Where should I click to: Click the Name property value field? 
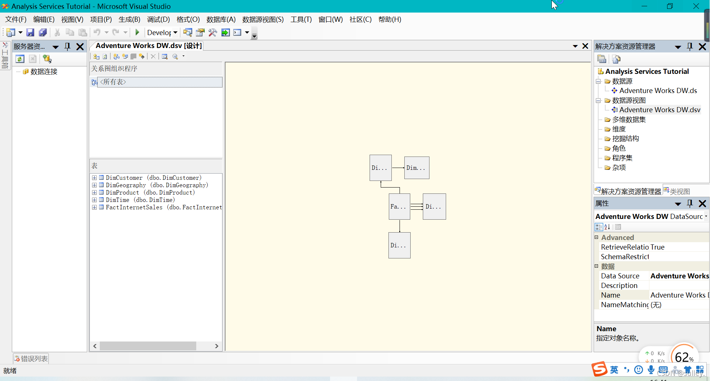tap(679, 295)
